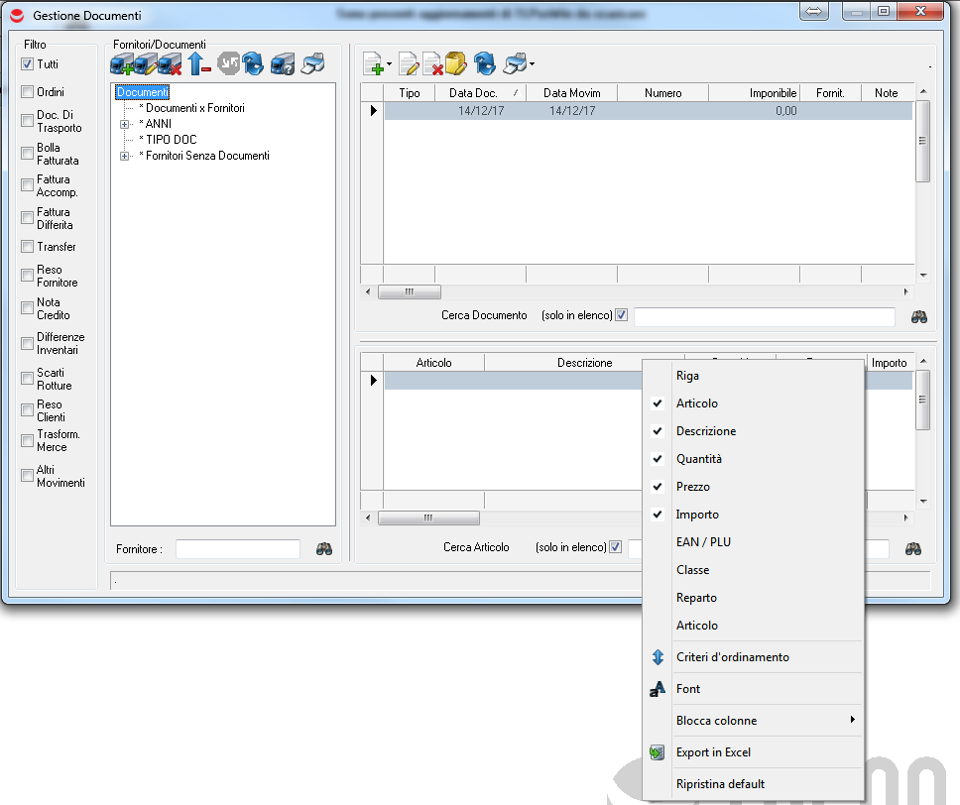Screen dimensions: 960x805
Task: Click the delete document icon
Action: 432,65
